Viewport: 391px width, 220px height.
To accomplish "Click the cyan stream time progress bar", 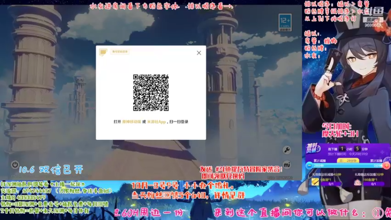I will click(x=348, y=166).
